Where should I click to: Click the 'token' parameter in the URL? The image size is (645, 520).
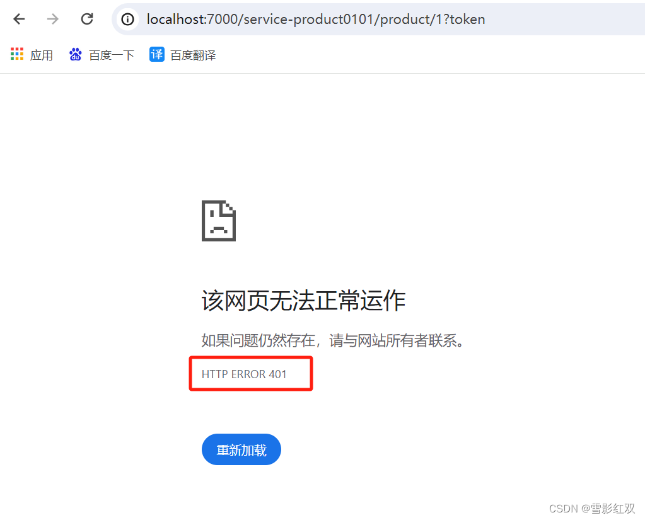[x=467, y=20]
